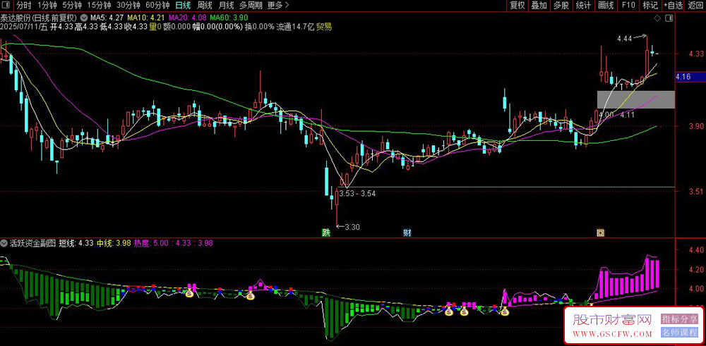The image size is (706, 346).
Task: Click the green 跌 event marker
Action: point(325,233)
